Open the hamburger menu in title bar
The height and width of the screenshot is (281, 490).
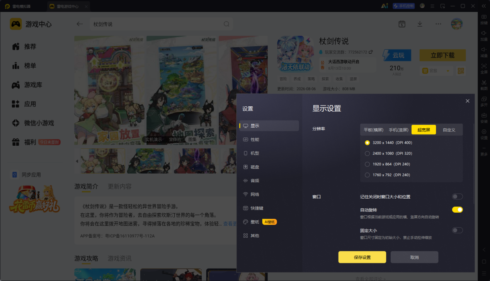pyautogui.click(x=432, y=6)
